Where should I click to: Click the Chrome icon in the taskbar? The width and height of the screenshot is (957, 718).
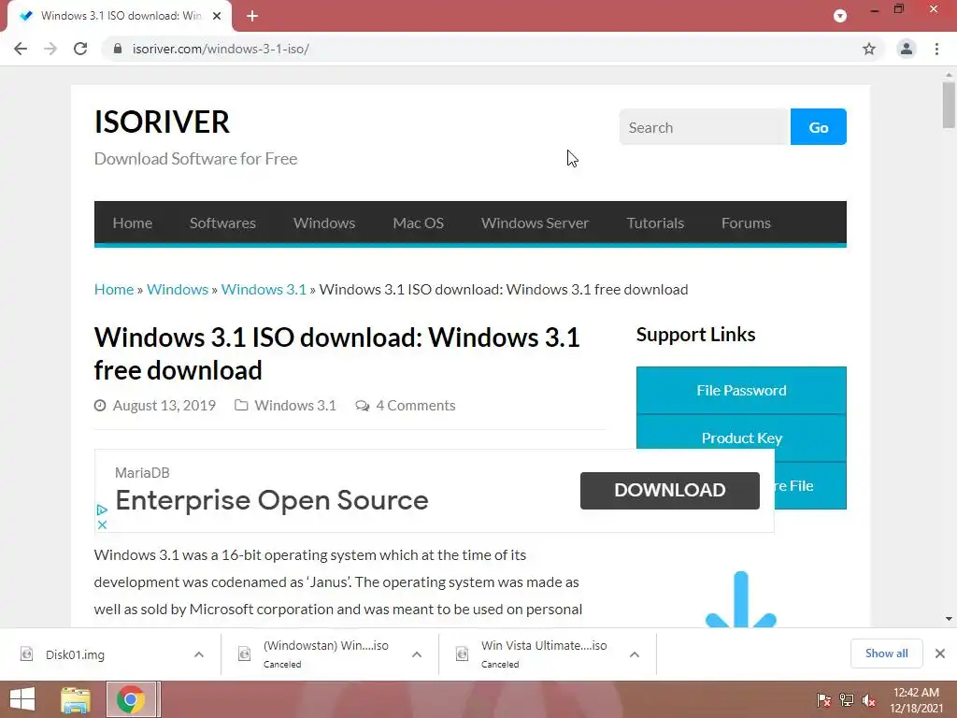coord(130,699)
